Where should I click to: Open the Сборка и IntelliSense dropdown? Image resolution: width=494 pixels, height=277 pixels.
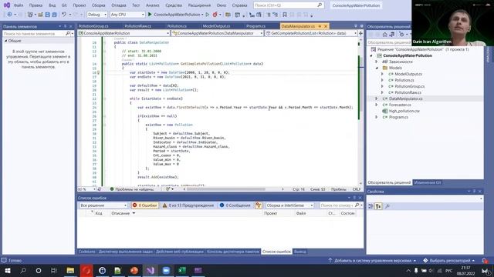click(289, 205)
